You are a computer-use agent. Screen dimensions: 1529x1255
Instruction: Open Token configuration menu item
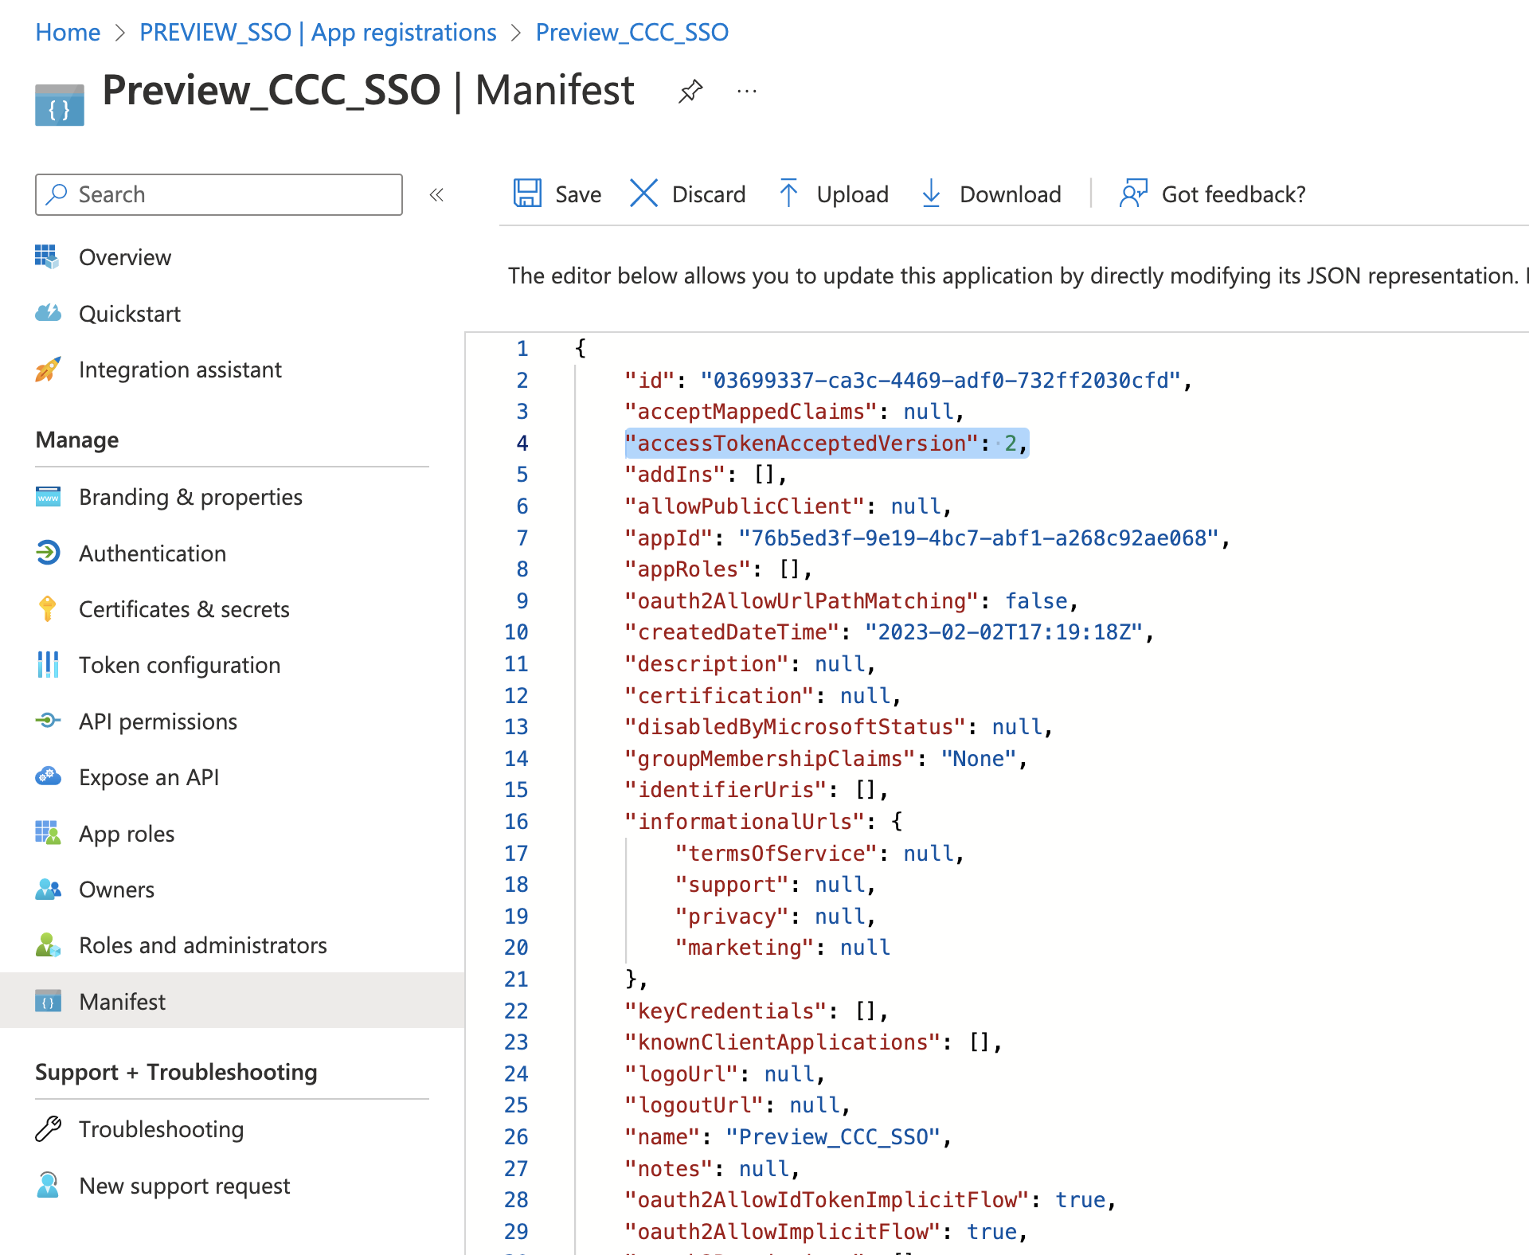tap(179, 665)
